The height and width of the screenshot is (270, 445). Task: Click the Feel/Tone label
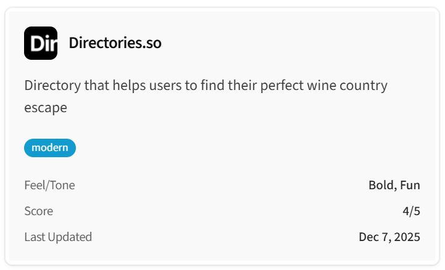pos(49,185)
